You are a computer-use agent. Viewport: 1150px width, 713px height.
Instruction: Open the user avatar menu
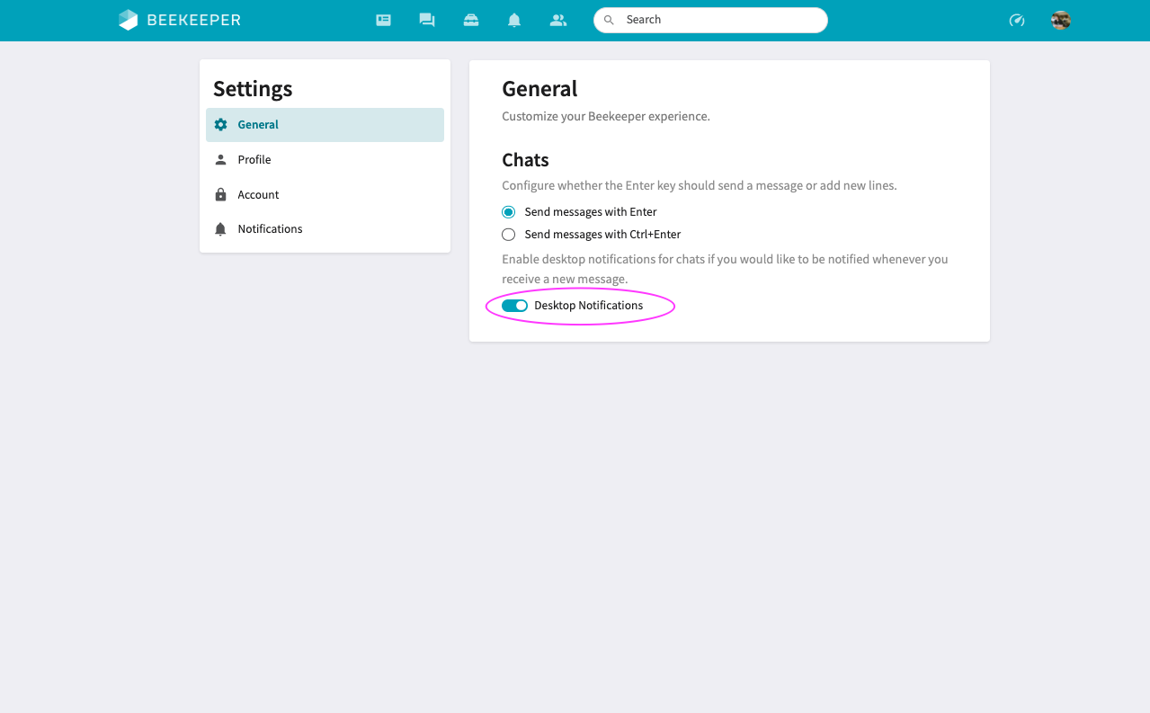[x=1061, y=20]
